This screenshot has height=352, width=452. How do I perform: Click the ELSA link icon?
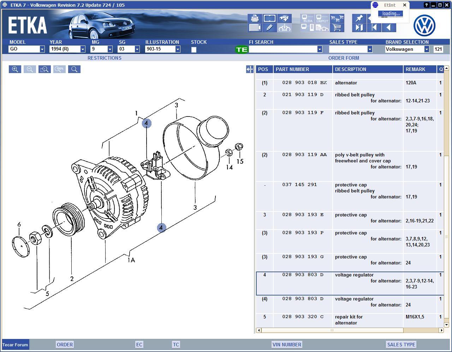(x=308, y=18)
